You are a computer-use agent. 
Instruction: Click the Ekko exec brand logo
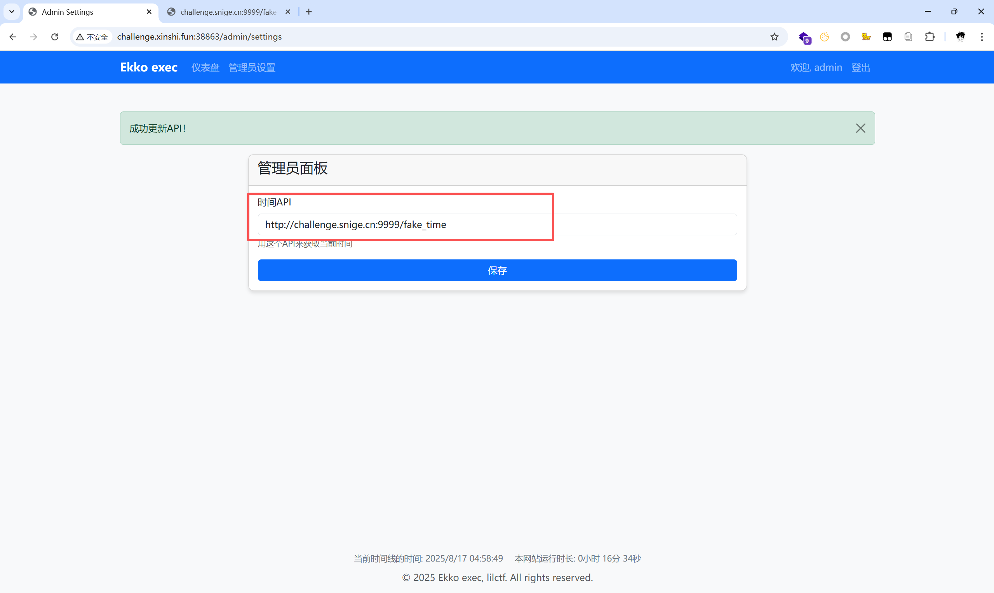pyautogui.click(x=149, y=67)
